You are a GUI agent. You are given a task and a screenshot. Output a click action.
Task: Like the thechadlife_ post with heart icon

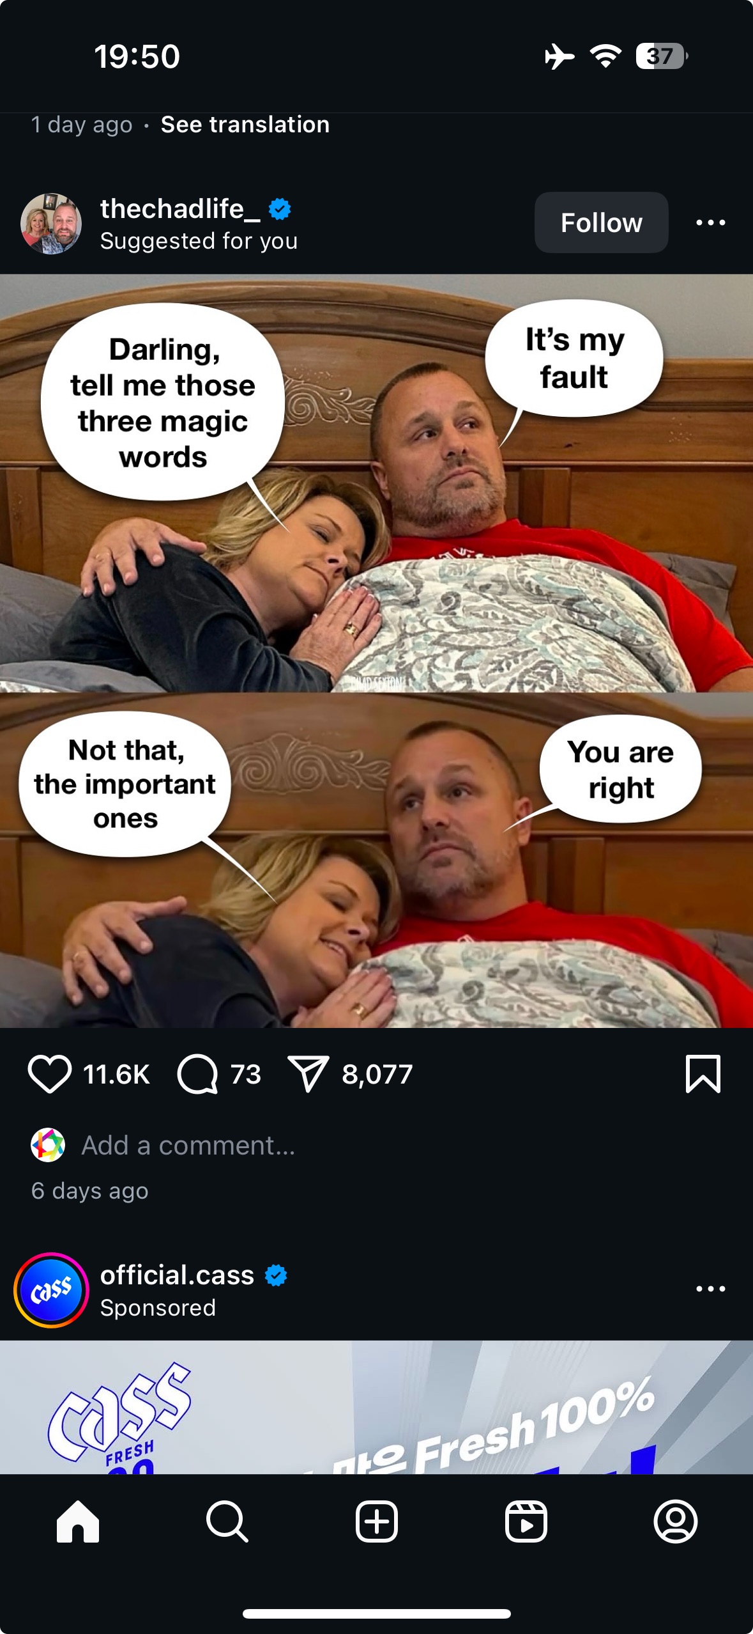coord(50,1074)
